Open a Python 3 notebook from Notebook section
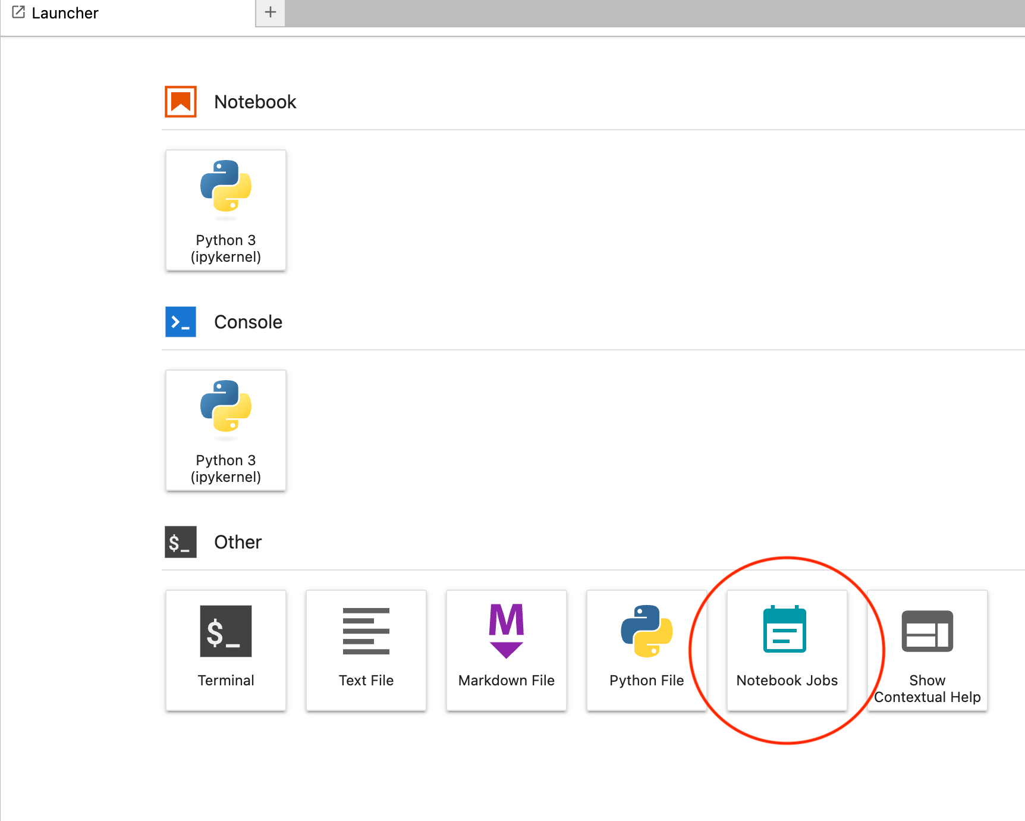 226,210
